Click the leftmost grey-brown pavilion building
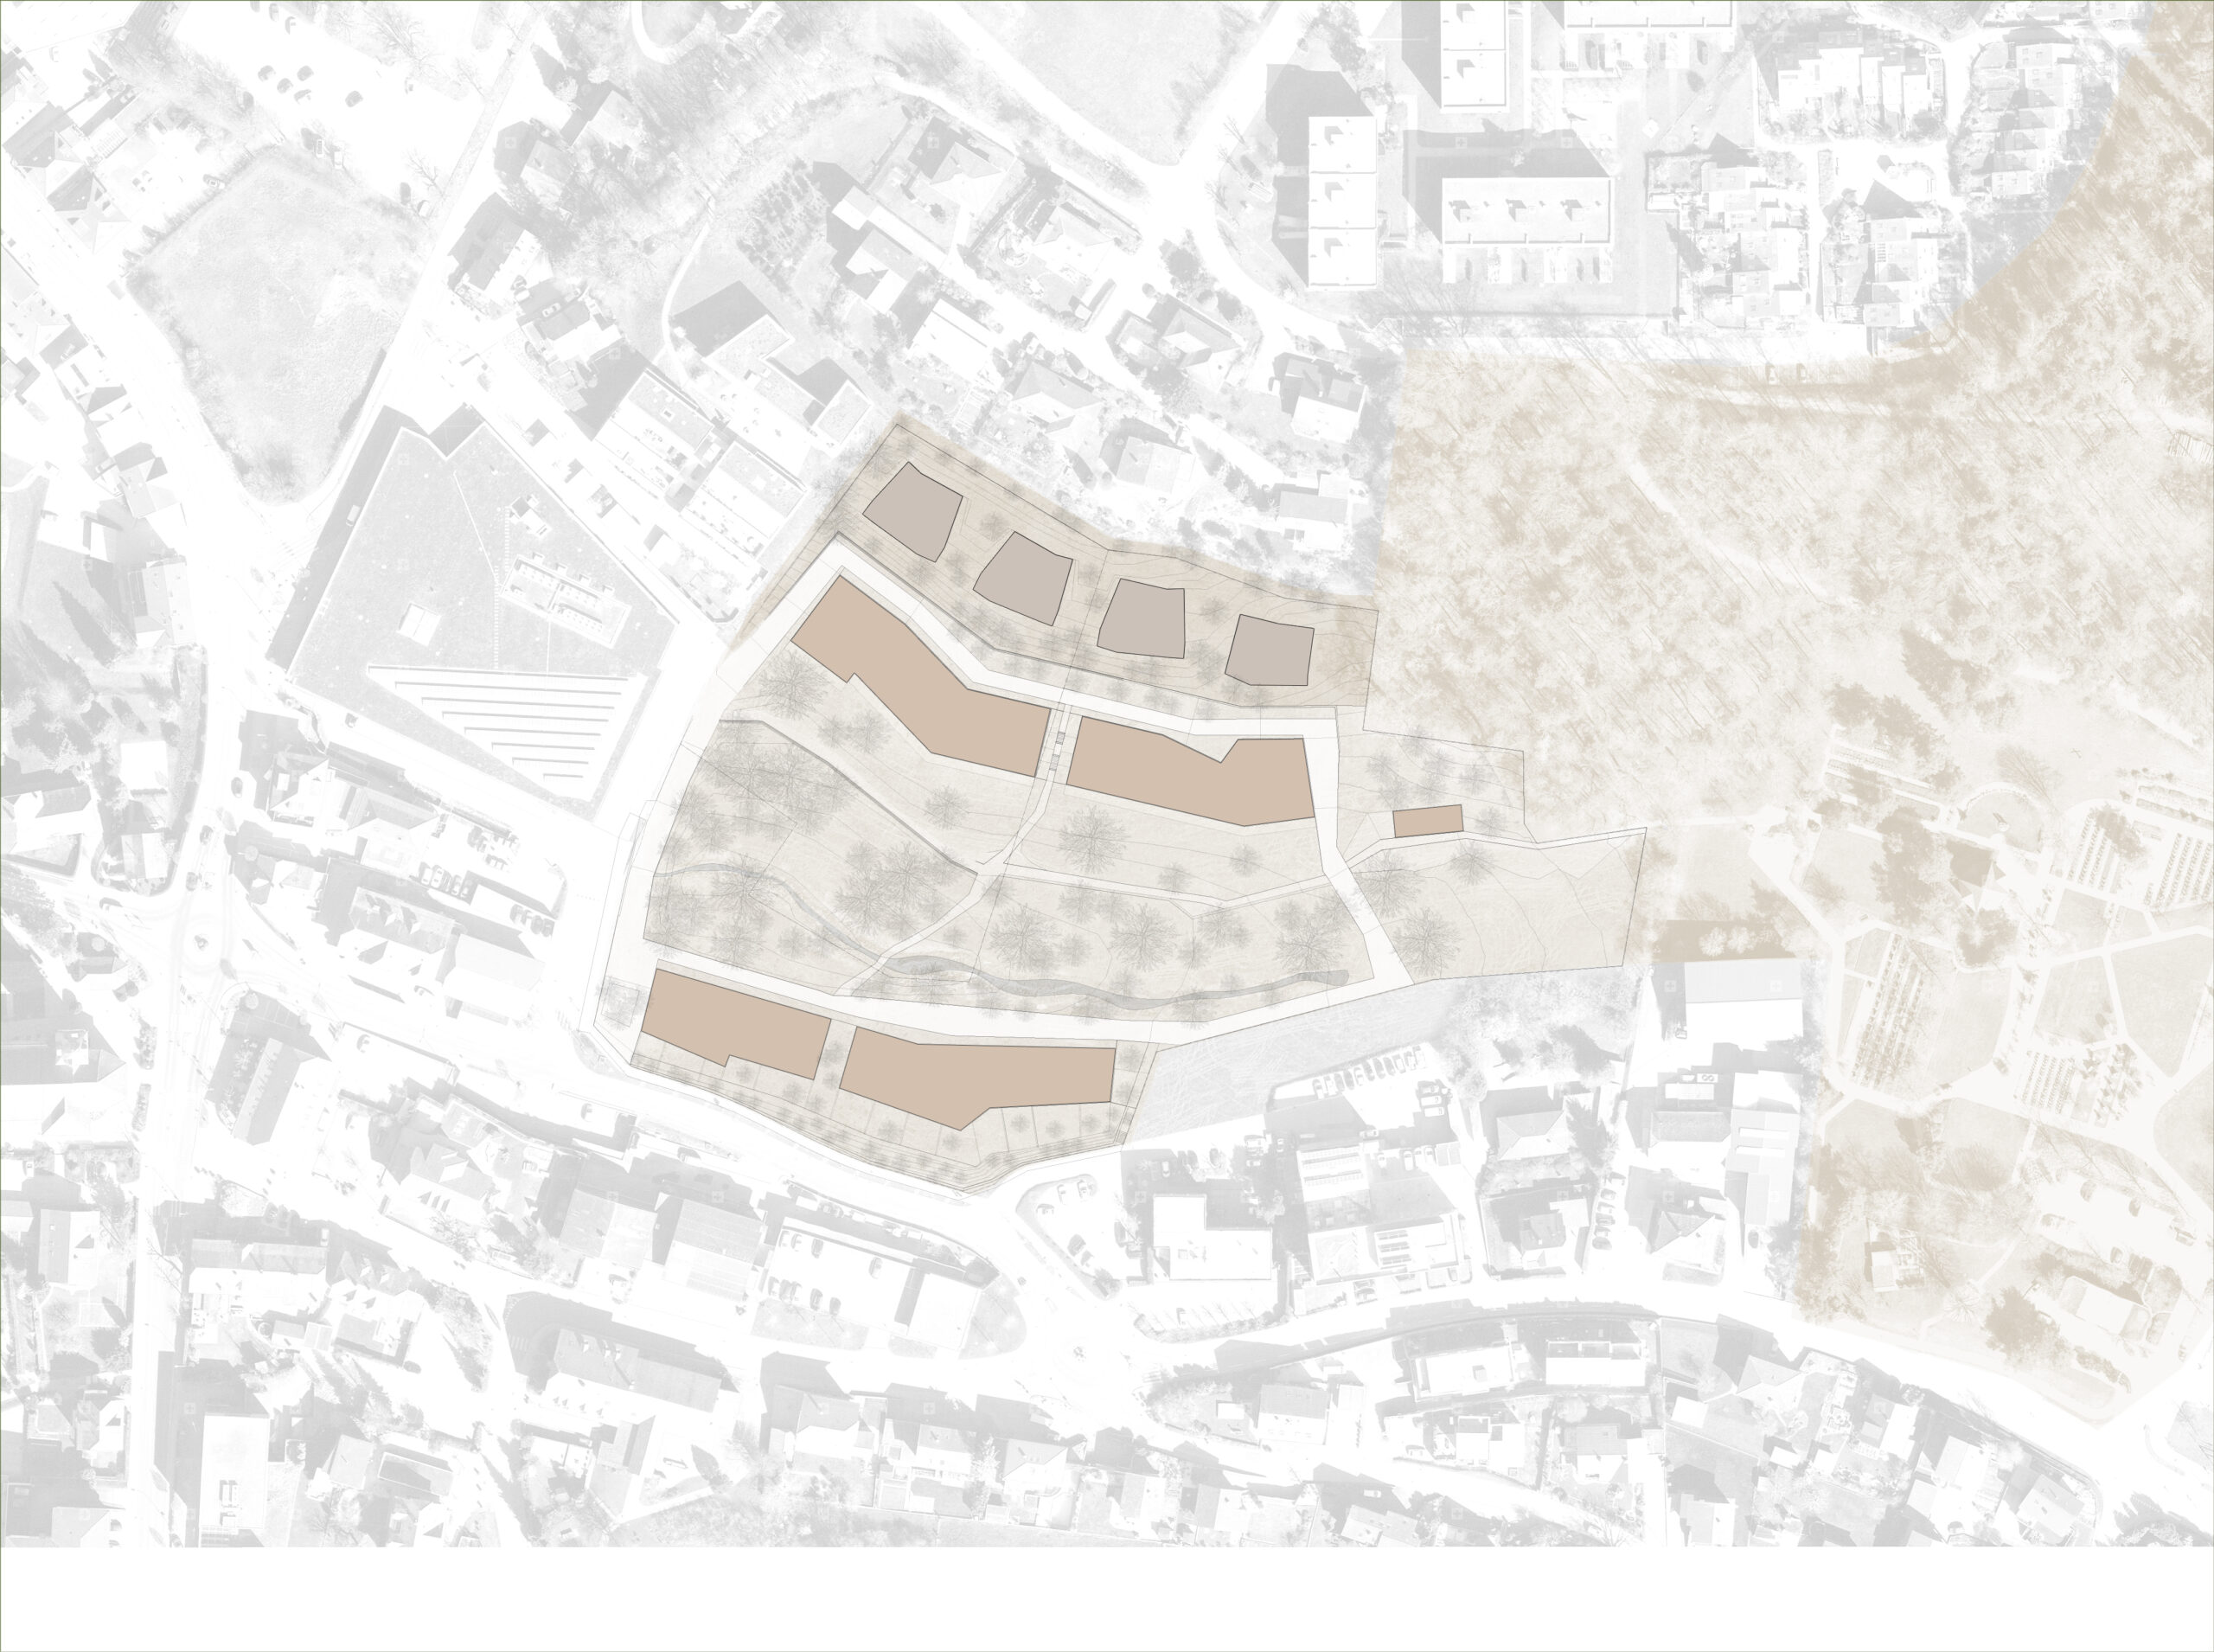2214x1652 pixels. point(912,510)
